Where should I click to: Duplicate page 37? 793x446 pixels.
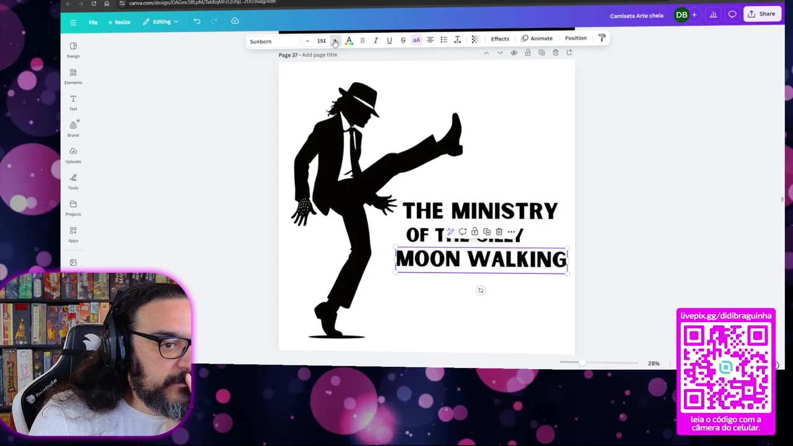[x=541, y=53]
